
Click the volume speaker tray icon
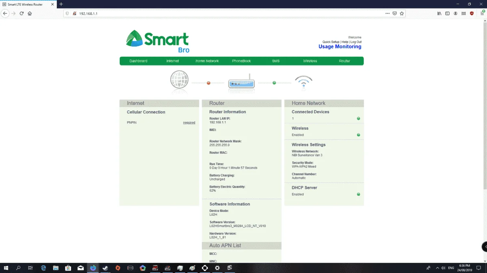443,268
